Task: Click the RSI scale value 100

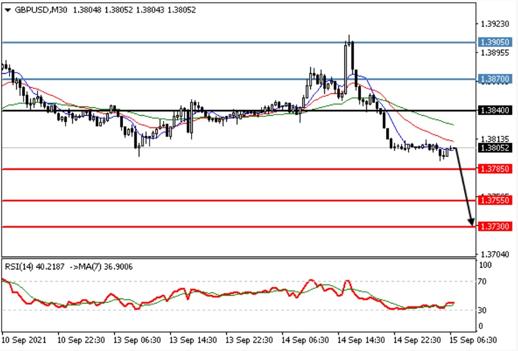Action: click(x=486, y=265)
